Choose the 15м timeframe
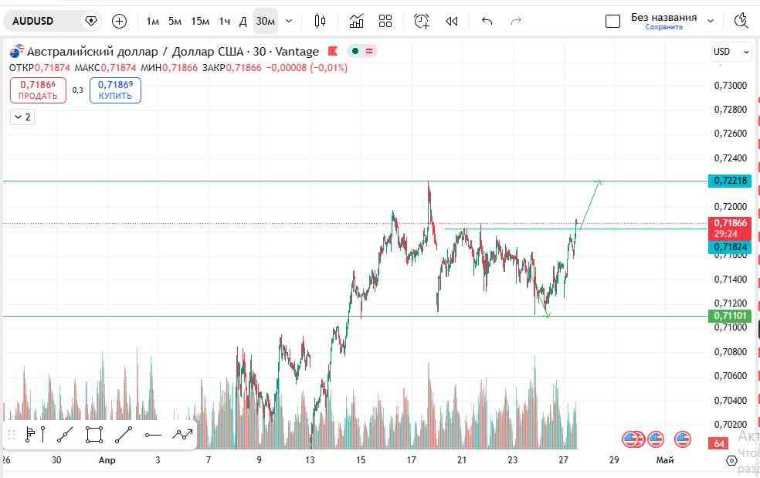Screen dimensions: 760x478 coord(200,21)
